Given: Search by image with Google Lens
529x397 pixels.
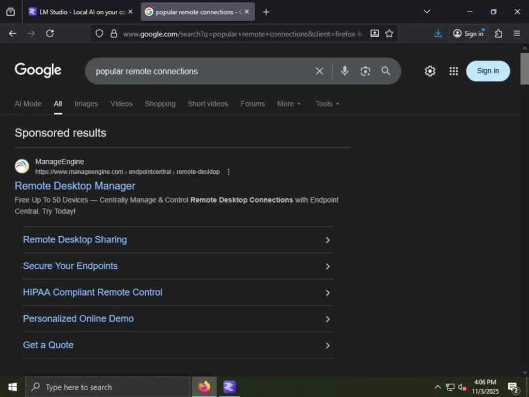Looking at the screenshot, I should tap(365, 71).
